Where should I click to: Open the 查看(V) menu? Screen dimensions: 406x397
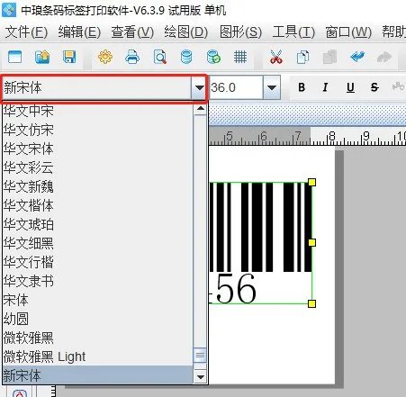(x=132, y=32)
